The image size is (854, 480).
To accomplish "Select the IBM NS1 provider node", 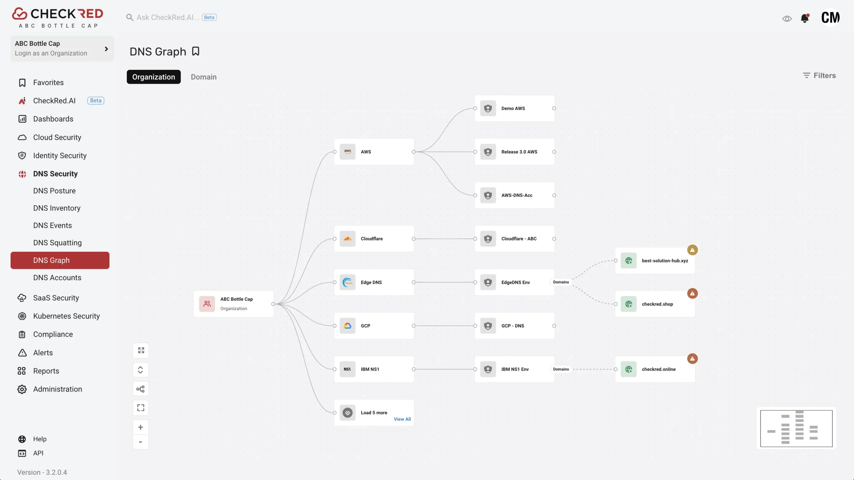I will (x=374, y=369).
